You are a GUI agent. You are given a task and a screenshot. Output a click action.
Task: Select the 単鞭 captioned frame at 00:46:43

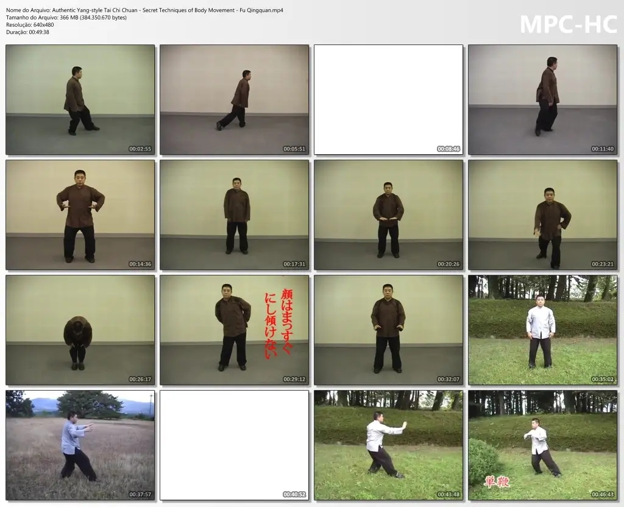(542, 445)
